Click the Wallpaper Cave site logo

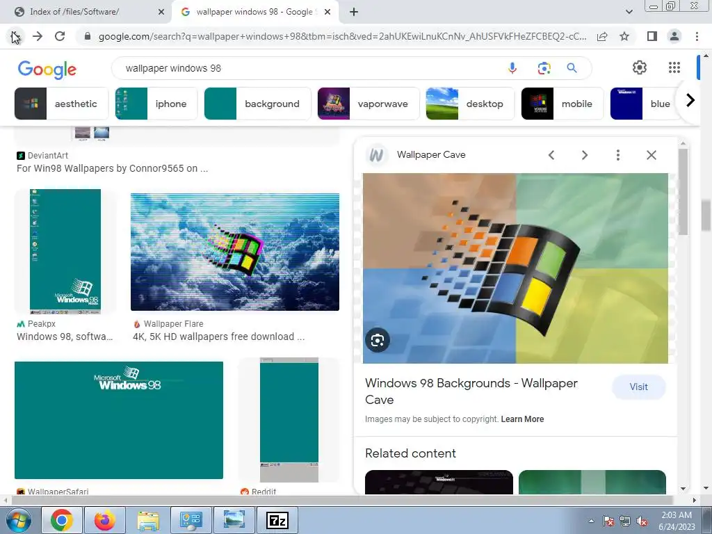(x=376, y=155)
